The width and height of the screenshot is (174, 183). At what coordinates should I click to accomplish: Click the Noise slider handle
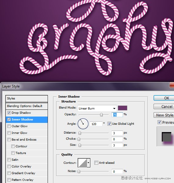click(x=79, y=171)
